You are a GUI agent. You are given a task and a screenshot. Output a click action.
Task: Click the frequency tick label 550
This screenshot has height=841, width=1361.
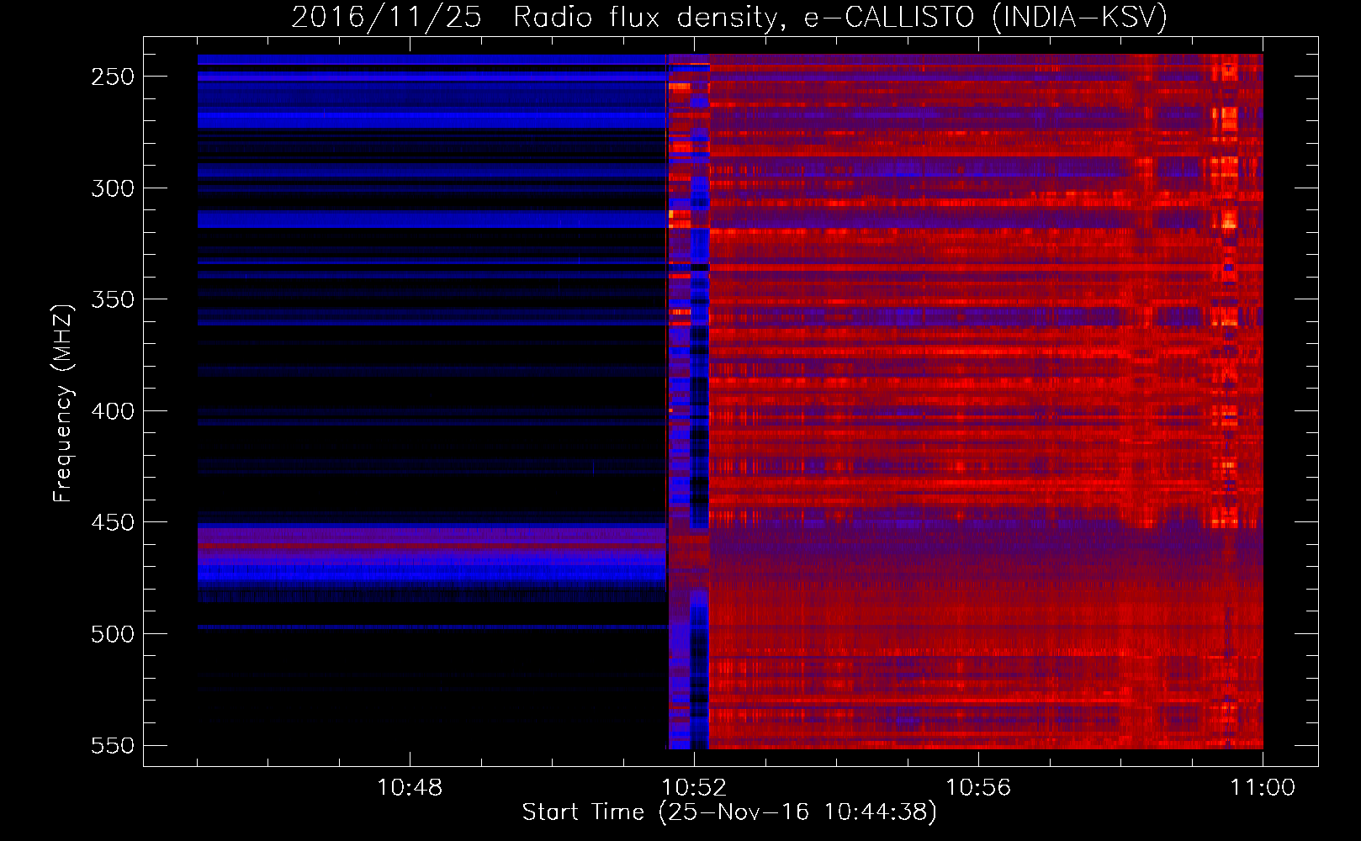pos(113,746)
